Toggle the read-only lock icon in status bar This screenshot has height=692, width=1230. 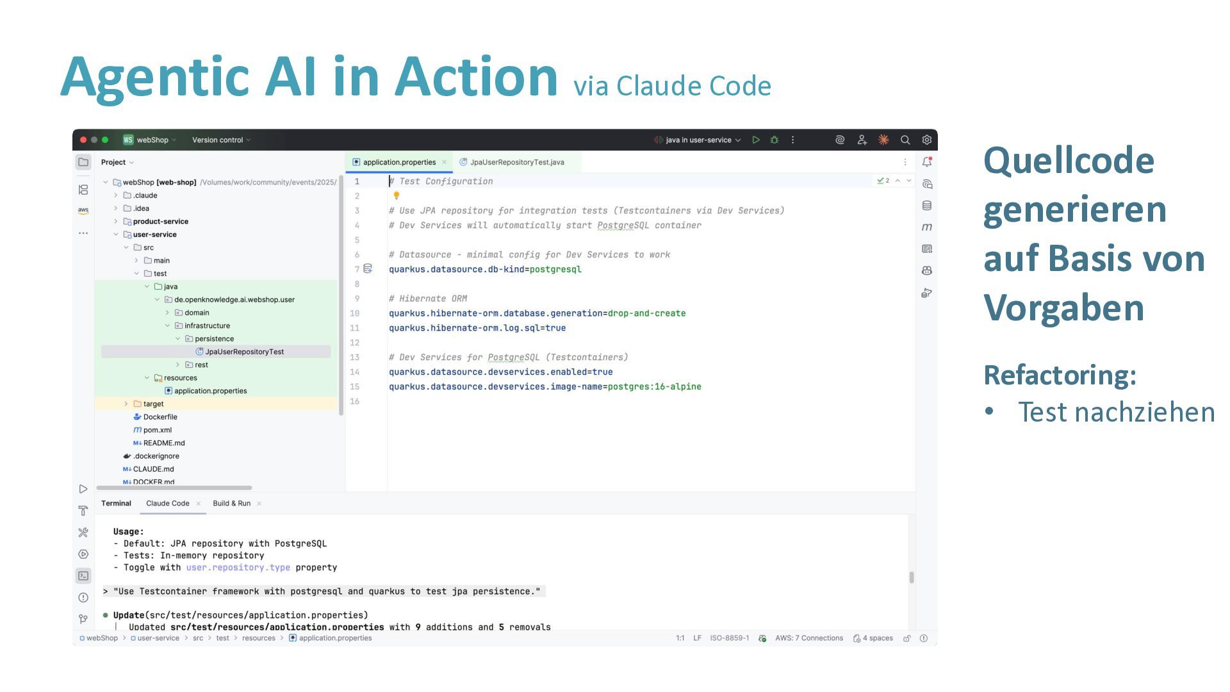906,638
